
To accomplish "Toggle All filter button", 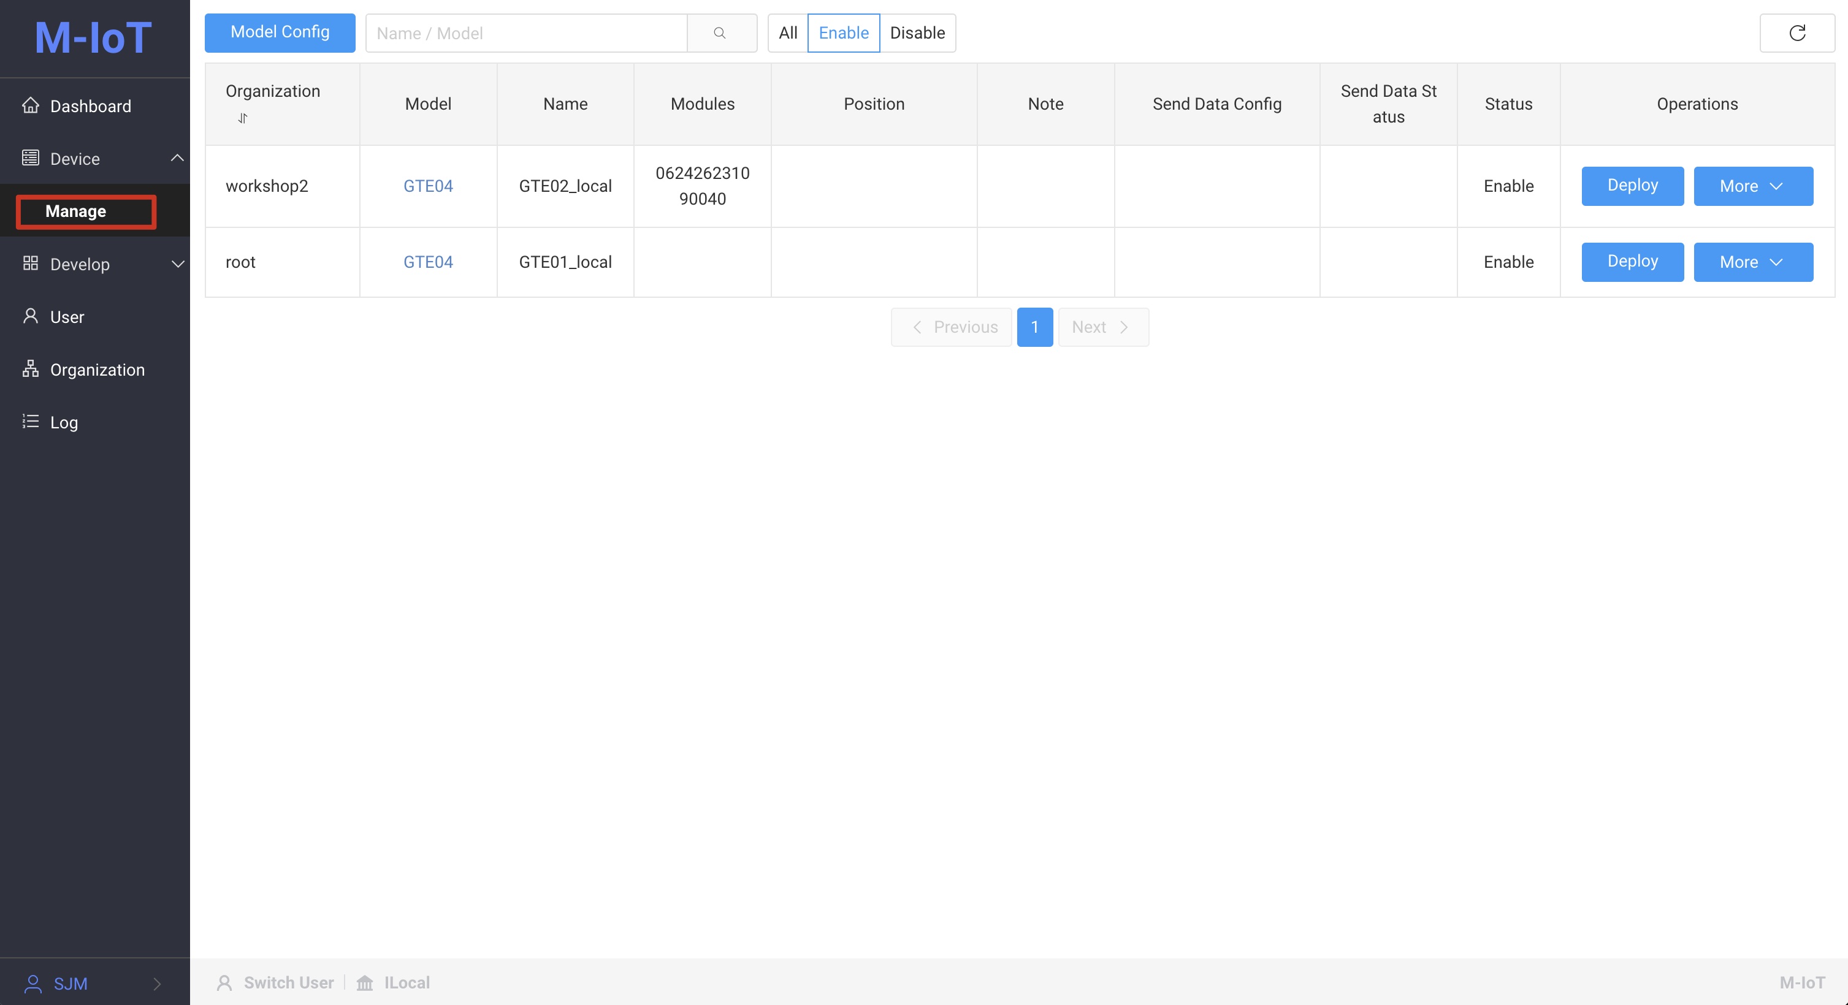I will tap(786, 34).
